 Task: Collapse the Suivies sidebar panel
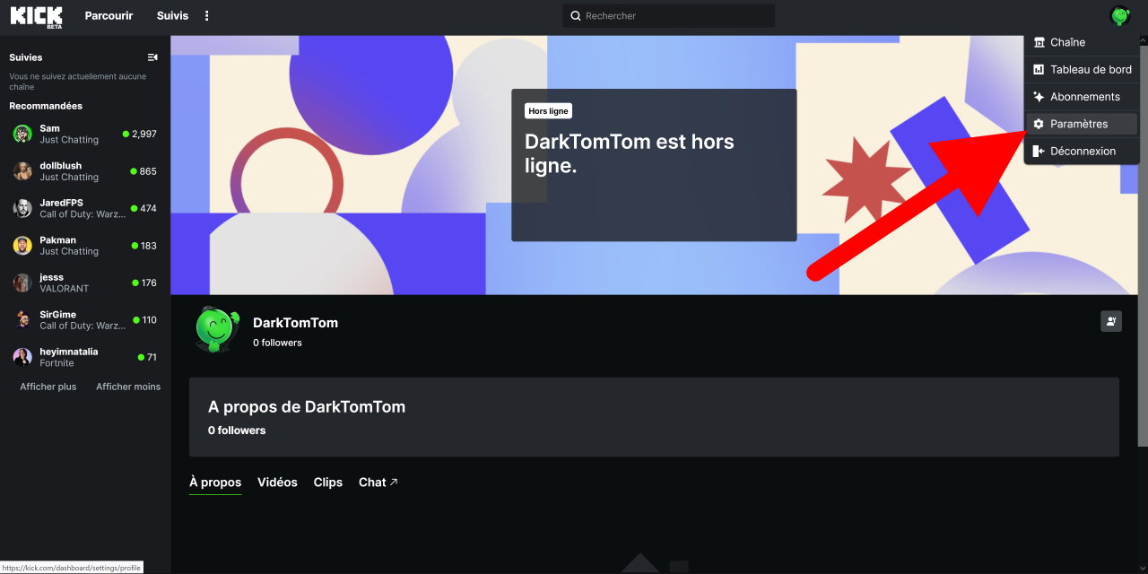[x=152, y=57]
